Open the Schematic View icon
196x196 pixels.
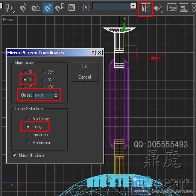(184, 8)
